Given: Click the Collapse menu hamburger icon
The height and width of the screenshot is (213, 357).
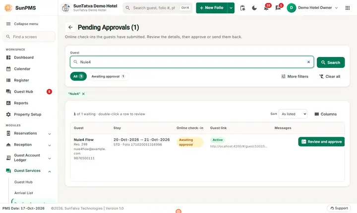Looking at the screenshot, I should click(8, 24).
